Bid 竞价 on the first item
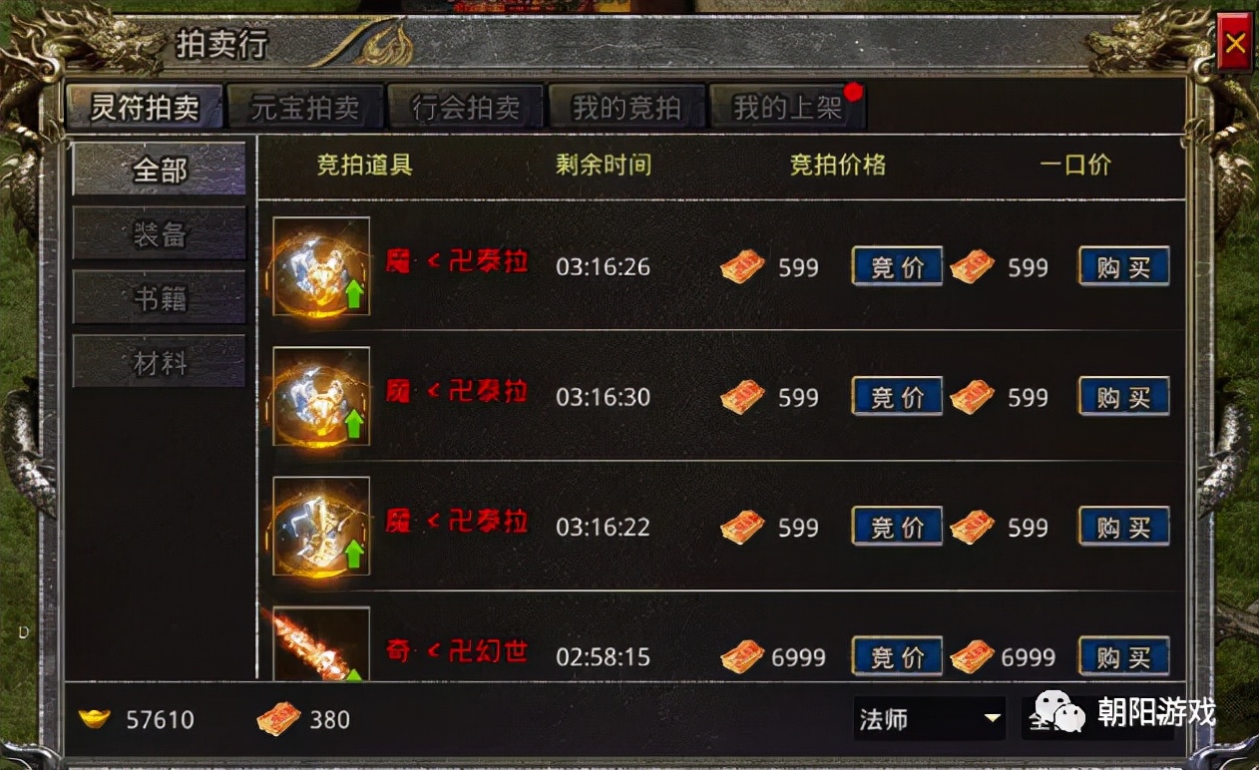 897,266
